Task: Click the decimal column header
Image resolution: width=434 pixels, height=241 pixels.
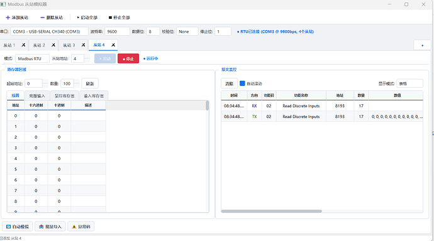Action: [x=59, y=105]
